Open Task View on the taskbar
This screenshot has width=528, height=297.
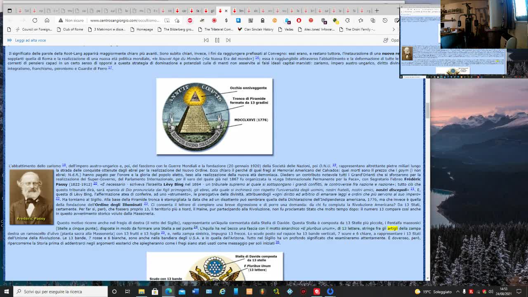[x=127, y=292]
